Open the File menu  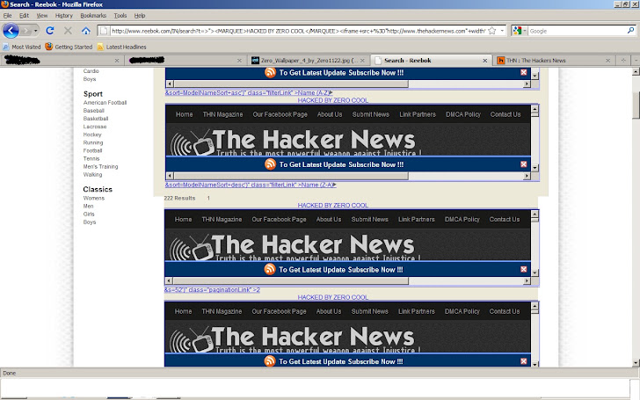click(7, 16)
